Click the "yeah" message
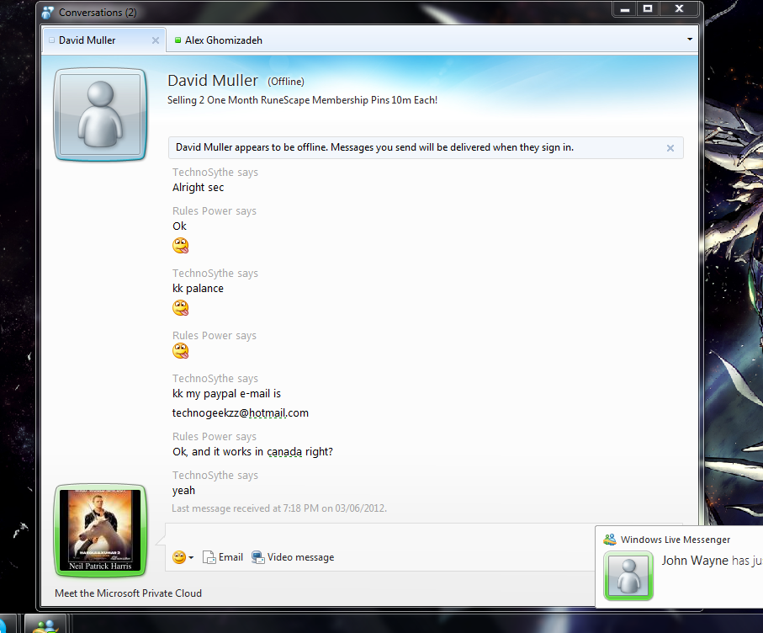The height and width of the screenshot is (633, 763). click(x=183, y=491)
